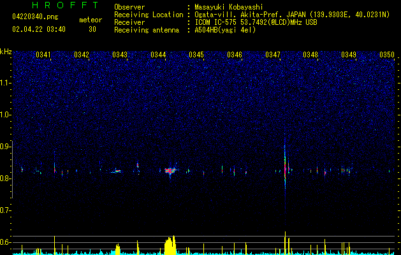Viewport: 401px width, 255px height.
Task: Click the 0.9 kHz frequency label
Action: [x=5, y=147]
